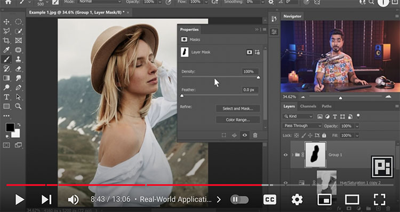Toggle Lock all padlock icon
The height and width of the screenshot is (212, 400).
pos(324,136)
